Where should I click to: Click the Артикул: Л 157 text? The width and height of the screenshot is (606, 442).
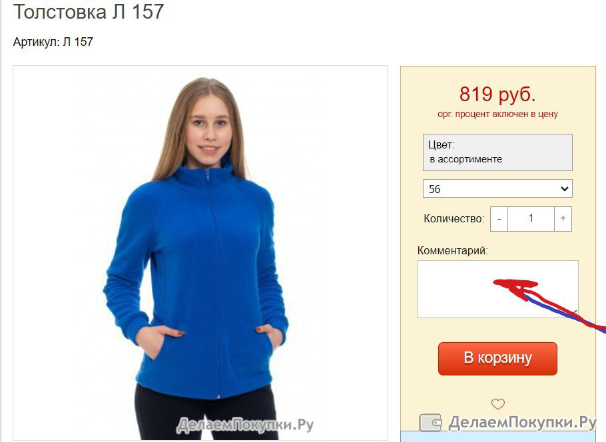[x=53, y=42]
